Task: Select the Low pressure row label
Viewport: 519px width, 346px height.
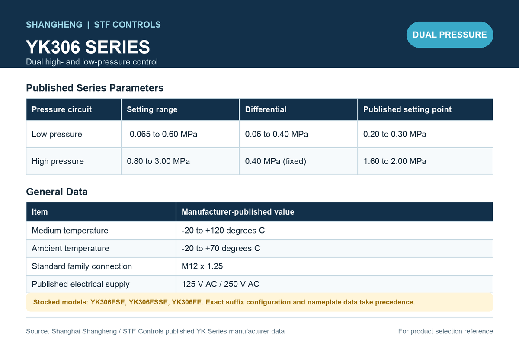Action: (74, 134)
